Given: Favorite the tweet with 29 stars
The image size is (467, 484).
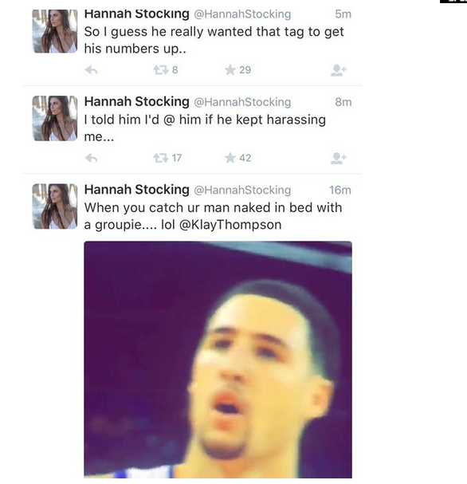Looking at the screenshot, I should 230,70.
